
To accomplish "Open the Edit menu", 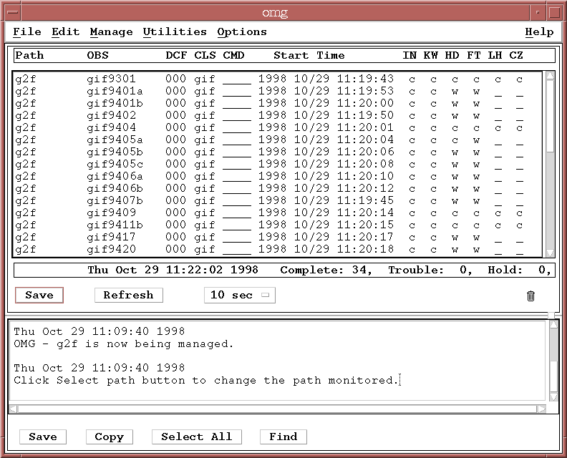I will tap(65, 32).
